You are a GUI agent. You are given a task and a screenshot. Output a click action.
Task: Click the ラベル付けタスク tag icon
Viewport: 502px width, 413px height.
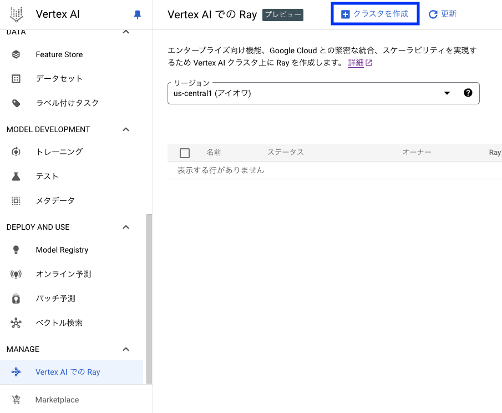pos(16,103)
